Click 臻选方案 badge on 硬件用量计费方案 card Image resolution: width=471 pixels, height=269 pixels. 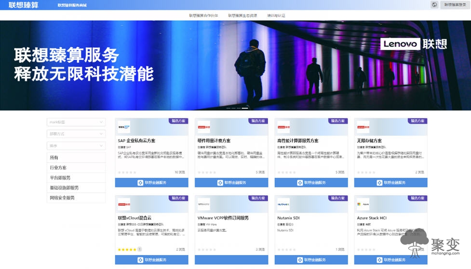pos(258,121)
